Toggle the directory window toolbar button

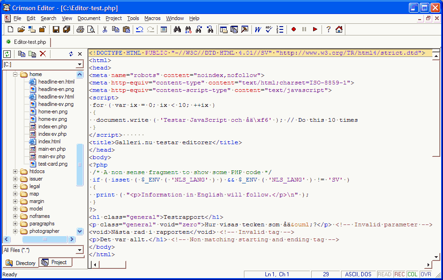click(223, 29)
